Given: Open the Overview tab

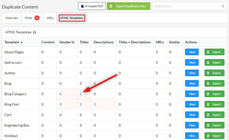Looking at the screenshot, I should (x=12, y=18).
